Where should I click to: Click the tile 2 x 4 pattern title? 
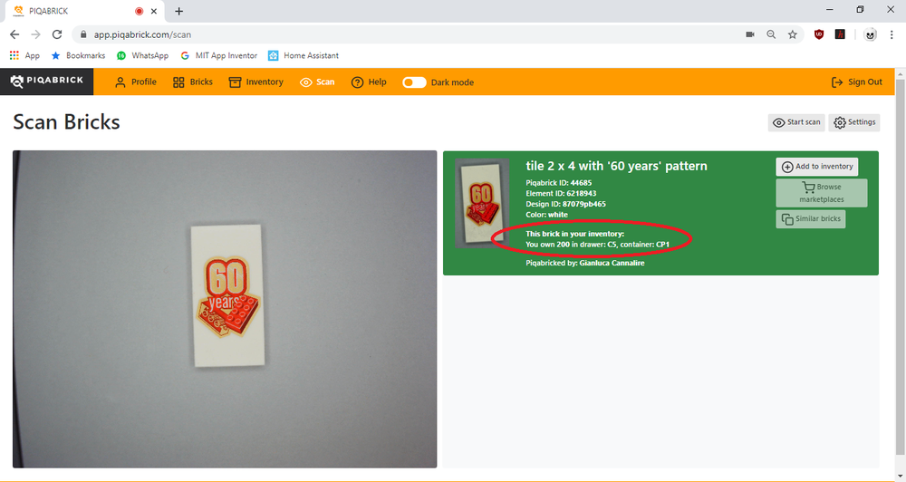(616, 166)
